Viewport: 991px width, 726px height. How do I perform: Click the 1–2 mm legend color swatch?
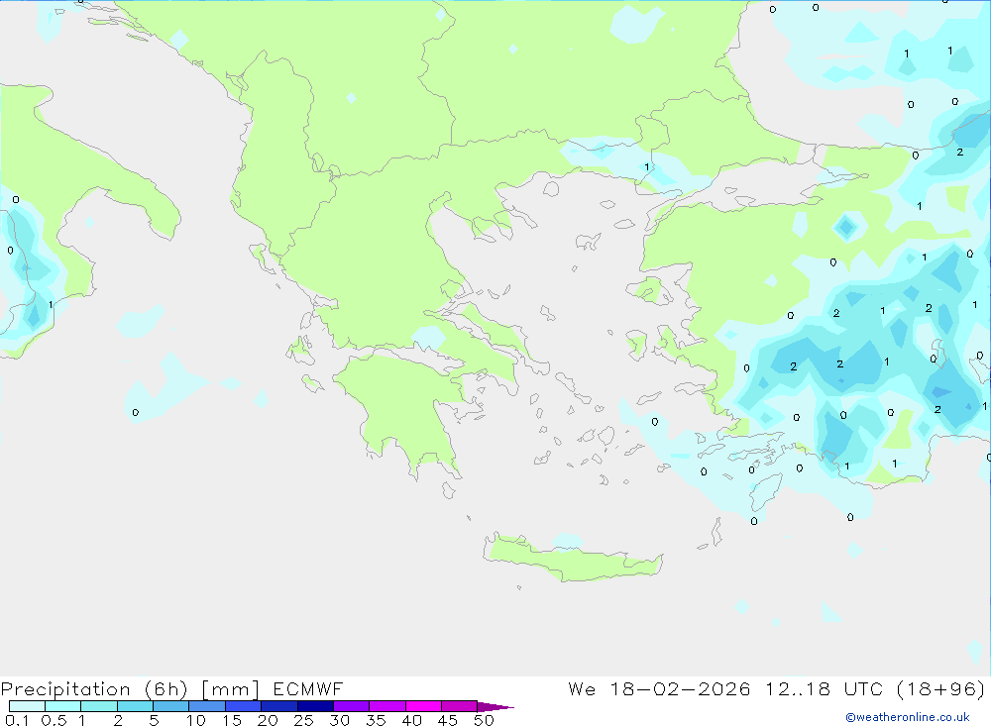(x=99, y=706)
